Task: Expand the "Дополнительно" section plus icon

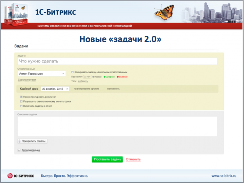Action: (19, 150)
